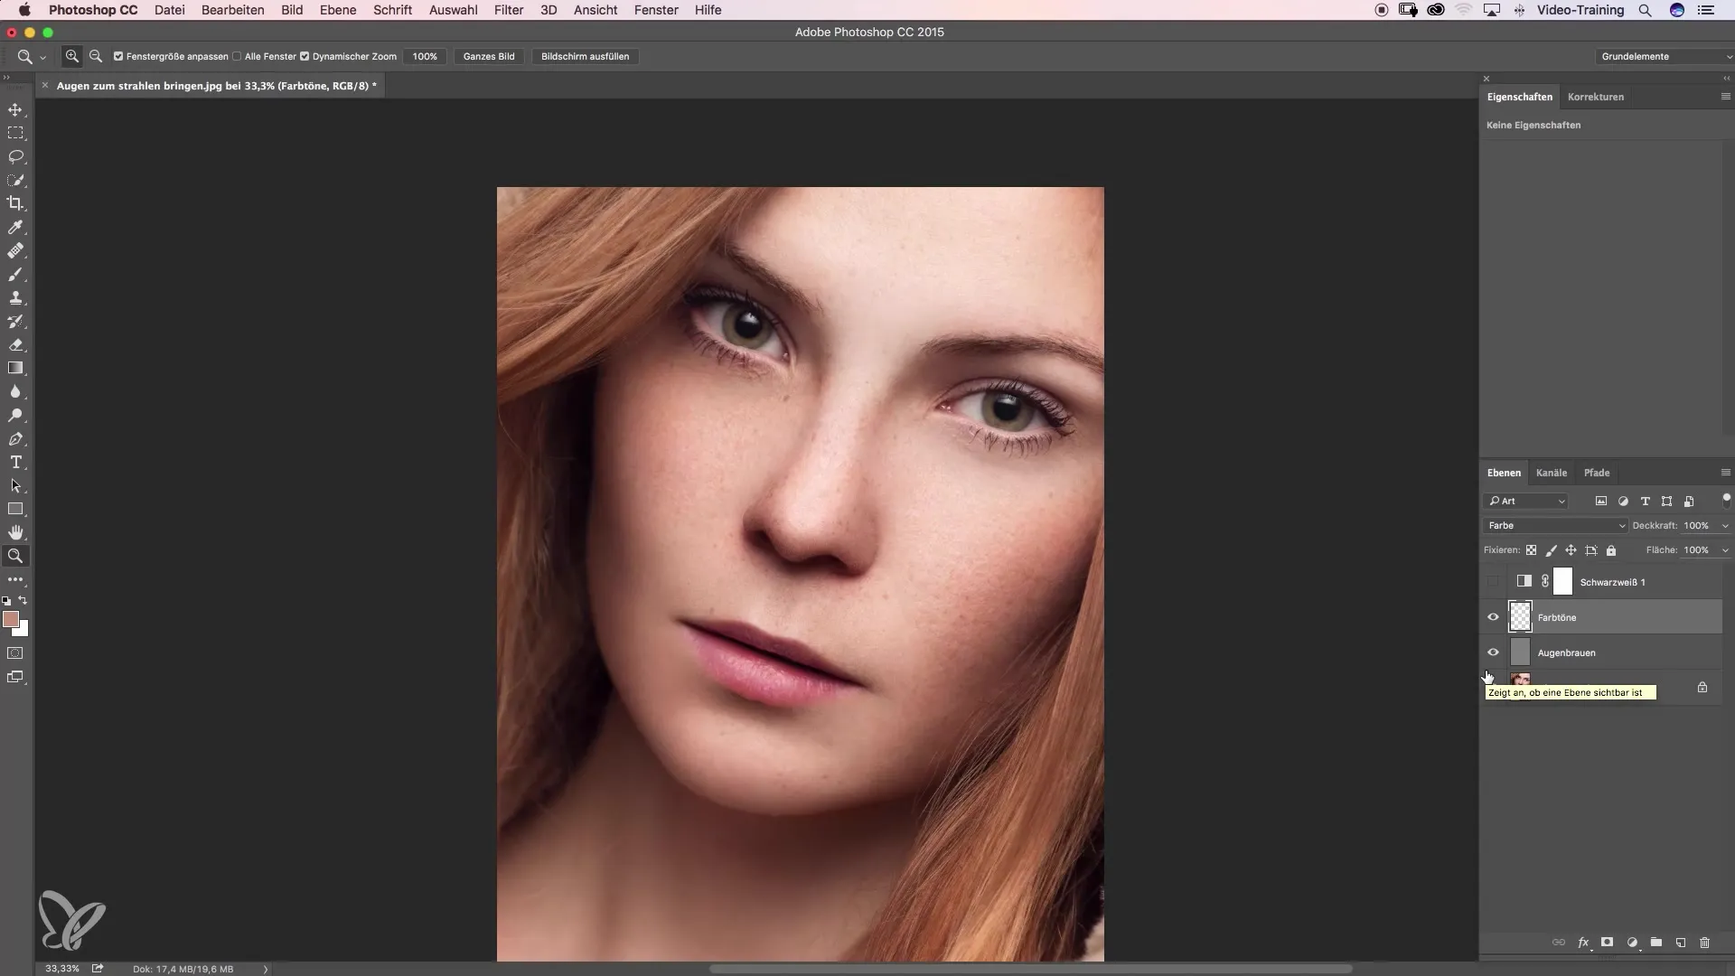Click the Zoom In mode icon

point(72,56)
